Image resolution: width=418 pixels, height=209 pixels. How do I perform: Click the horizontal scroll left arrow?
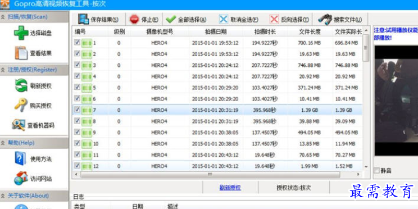76,174
